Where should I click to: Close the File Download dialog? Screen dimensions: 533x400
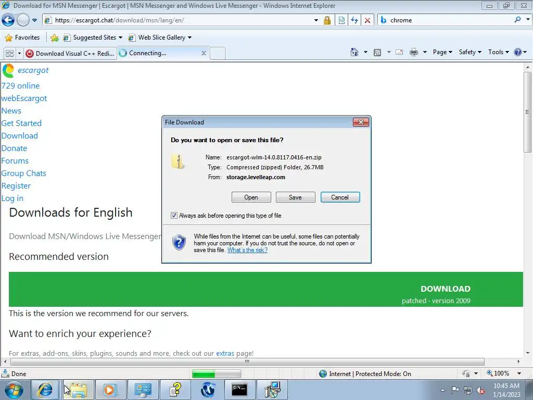[361, 122]
